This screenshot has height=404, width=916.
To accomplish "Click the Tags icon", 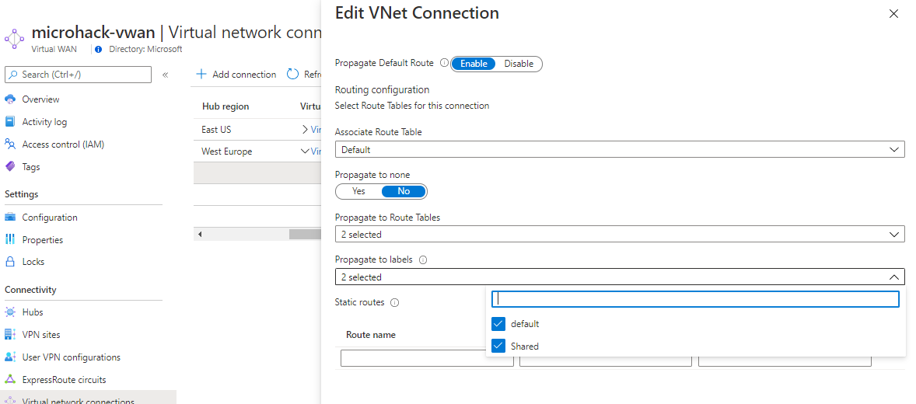I will 10,167.
